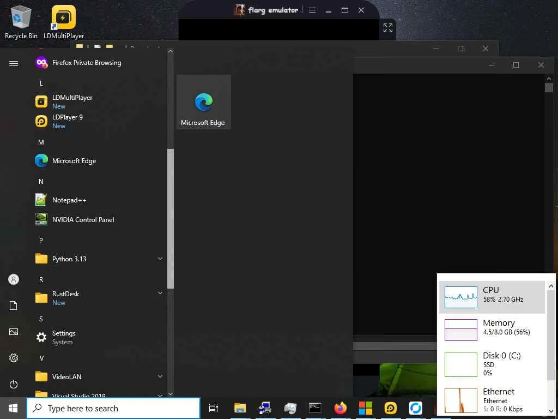The height and width of the screenshot is (419, 558).
Task: Maximize the flarg emulator window
Action: [345, 10]
